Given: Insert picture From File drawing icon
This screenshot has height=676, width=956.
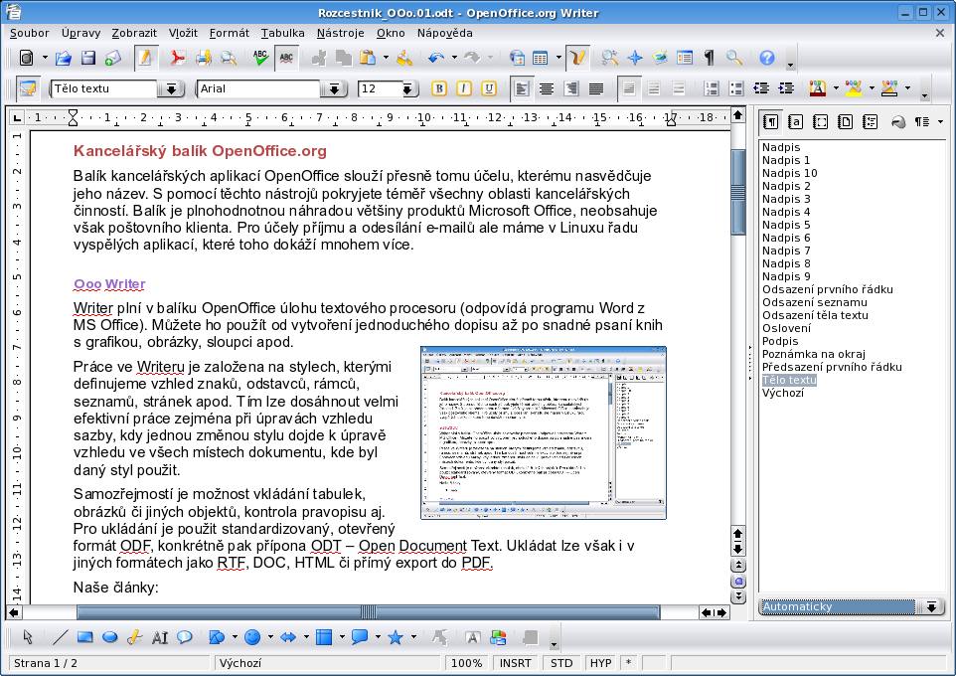Looking at the screenshot, I should [498, 637].
